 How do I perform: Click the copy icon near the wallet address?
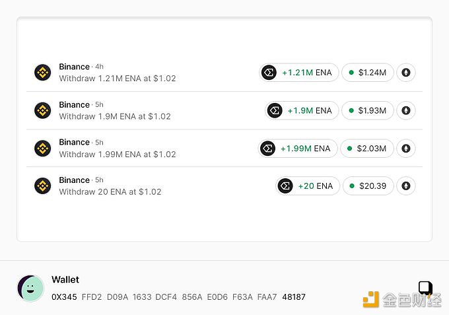pyautogui.click(x=425, y=288)
